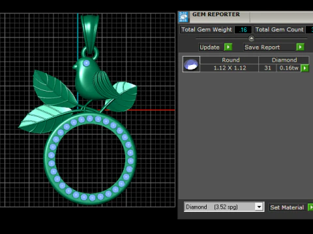This screenshot has width=313, height=234.
Task: Click the Update button
Action: (x=211, y=47)
